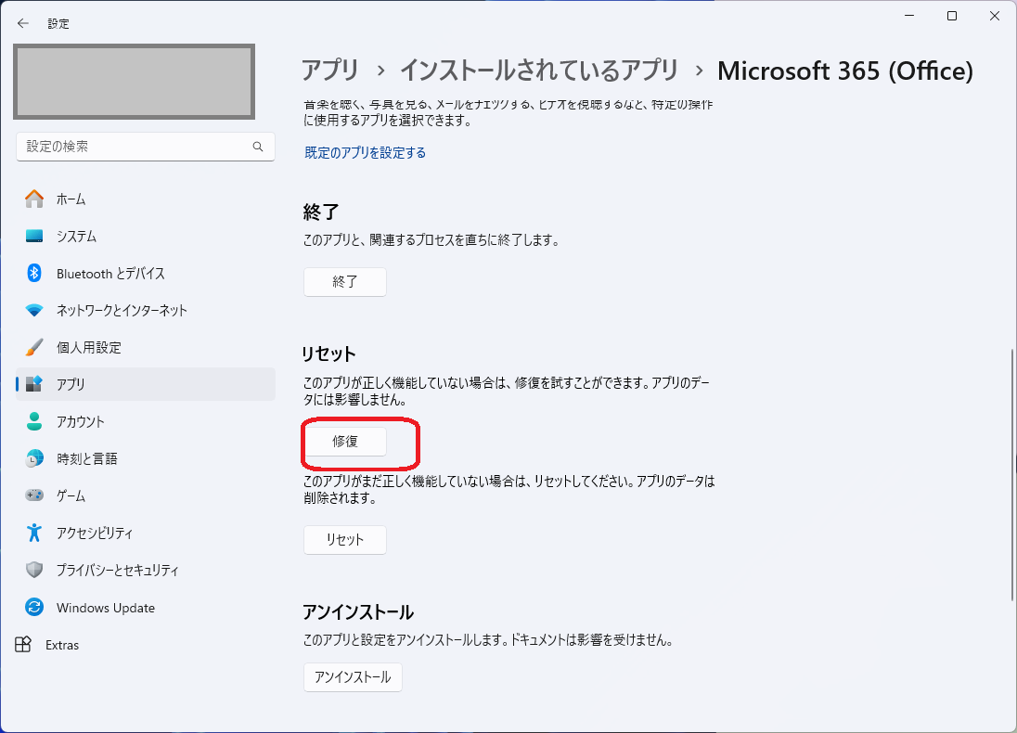The height and width of the screenshot is (733, 1017).
Task: Click the Extras grid icon
Action: 23,644
